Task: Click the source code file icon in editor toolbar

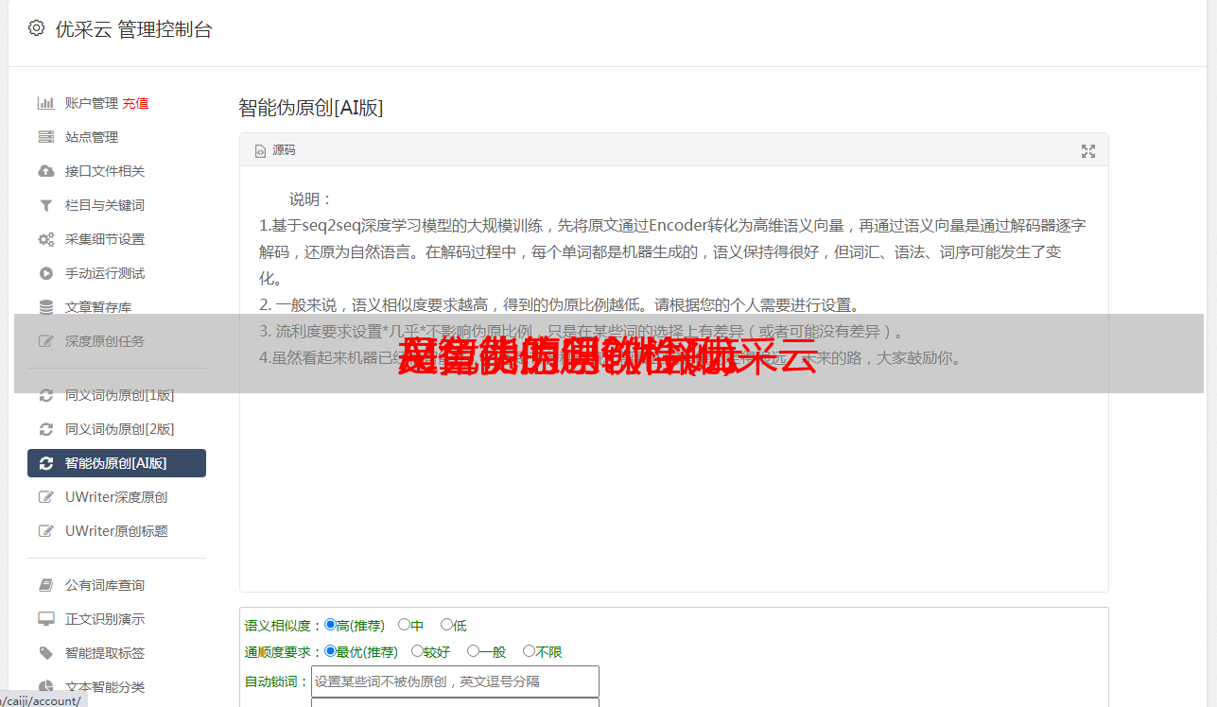Action: pos(260,151)
